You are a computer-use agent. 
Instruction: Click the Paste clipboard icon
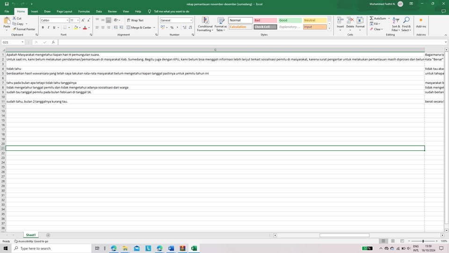tap(7, 21)
